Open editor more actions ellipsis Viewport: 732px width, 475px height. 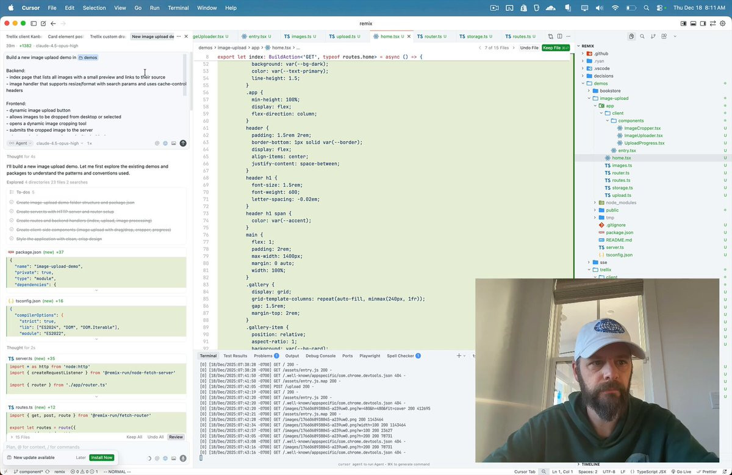[569, 37]
